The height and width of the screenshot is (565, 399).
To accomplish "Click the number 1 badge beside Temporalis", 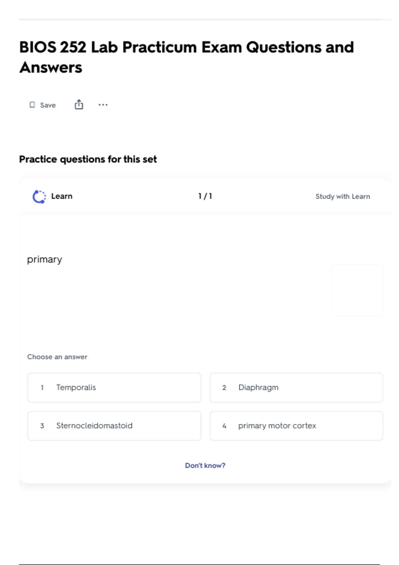I will point(42,388).
